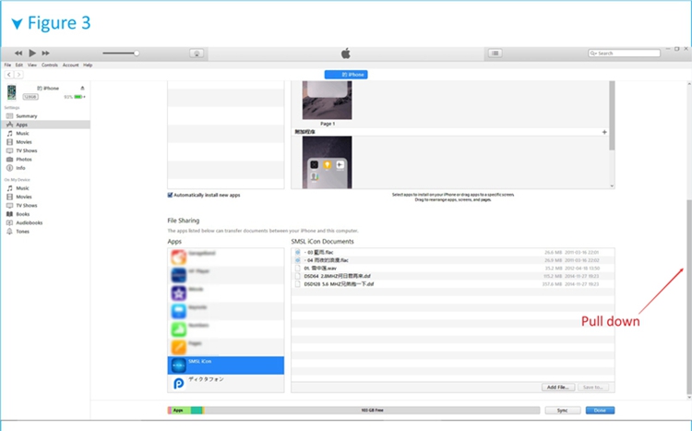Go back with the navigation arrow
692x431 pixels.
(8, 74)
